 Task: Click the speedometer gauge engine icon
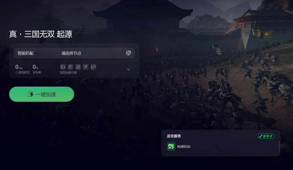tap(94, 67)
